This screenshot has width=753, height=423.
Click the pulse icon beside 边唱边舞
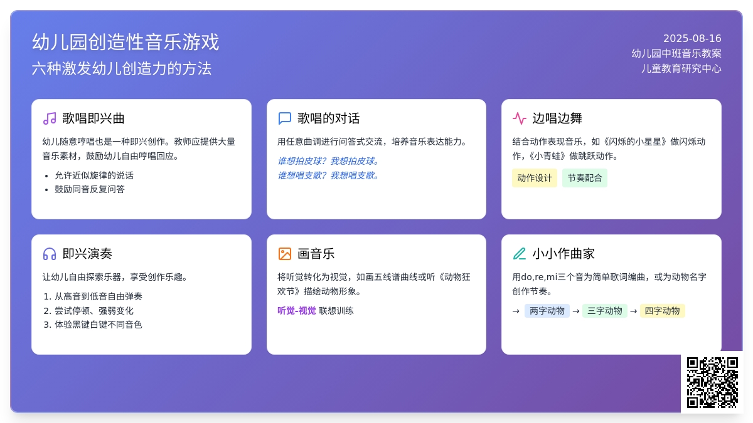(x=520, y=118)
